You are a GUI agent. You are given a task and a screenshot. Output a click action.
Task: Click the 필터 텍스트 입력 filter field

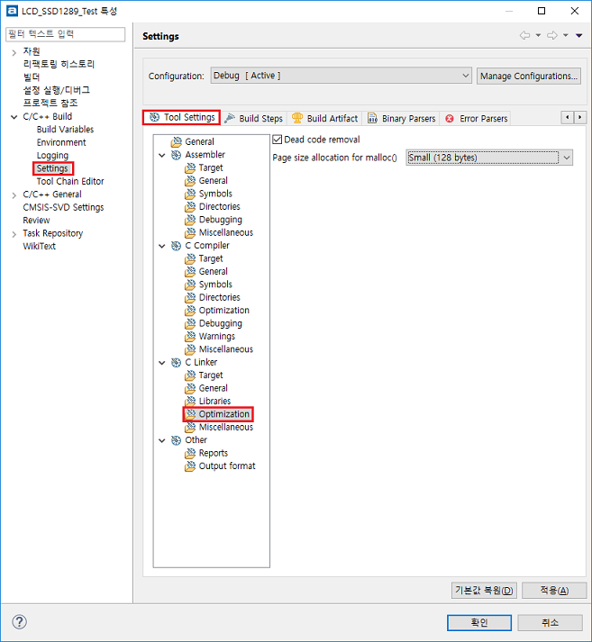pos(66,34)
